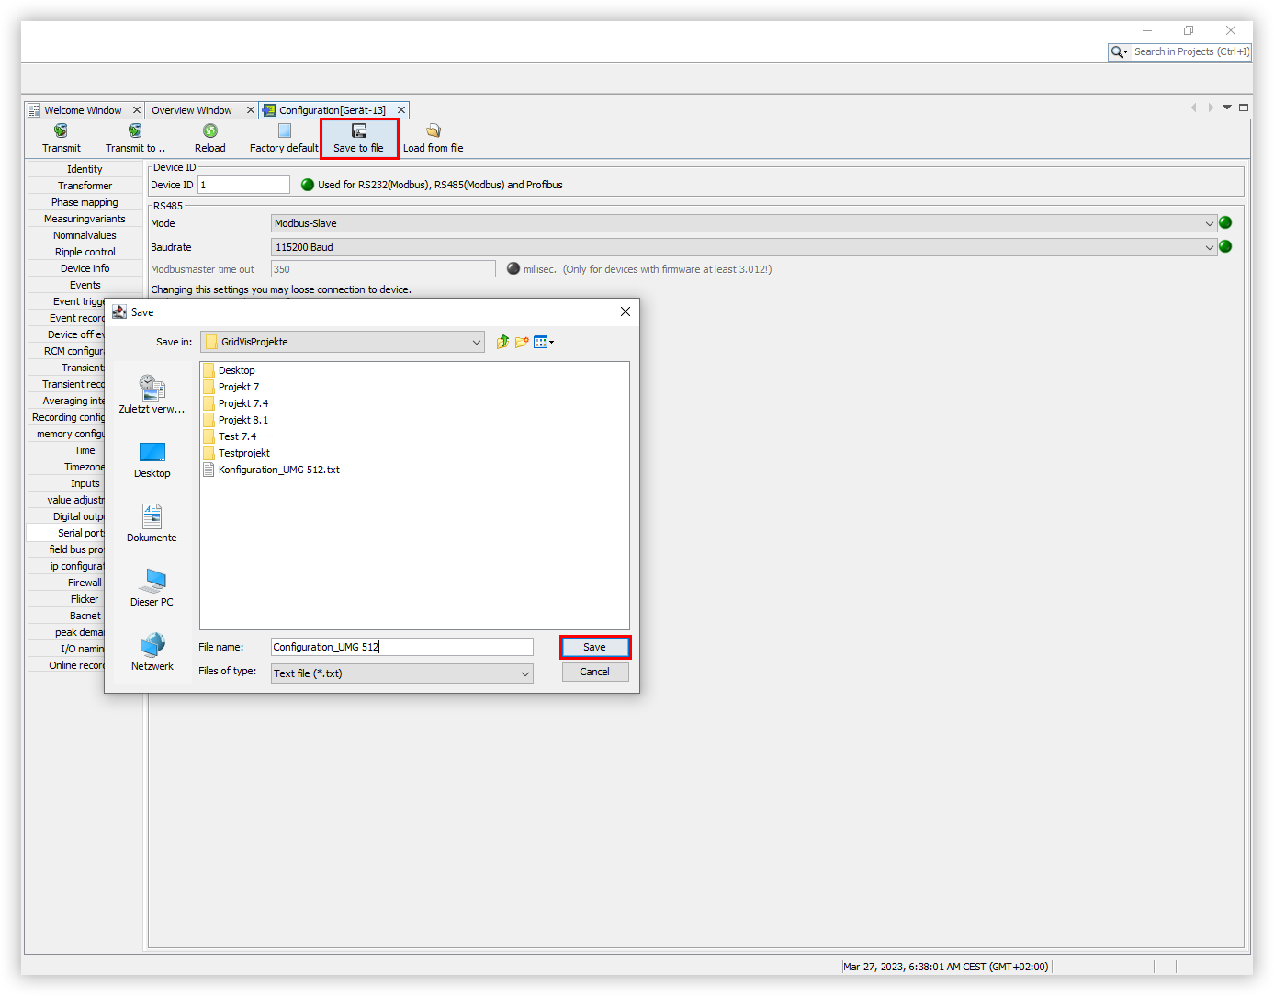Click the Transmit toolbar icon
The width and height of the screenshot is (1274, 996).
pyautogui.click(x=61, y=131)
